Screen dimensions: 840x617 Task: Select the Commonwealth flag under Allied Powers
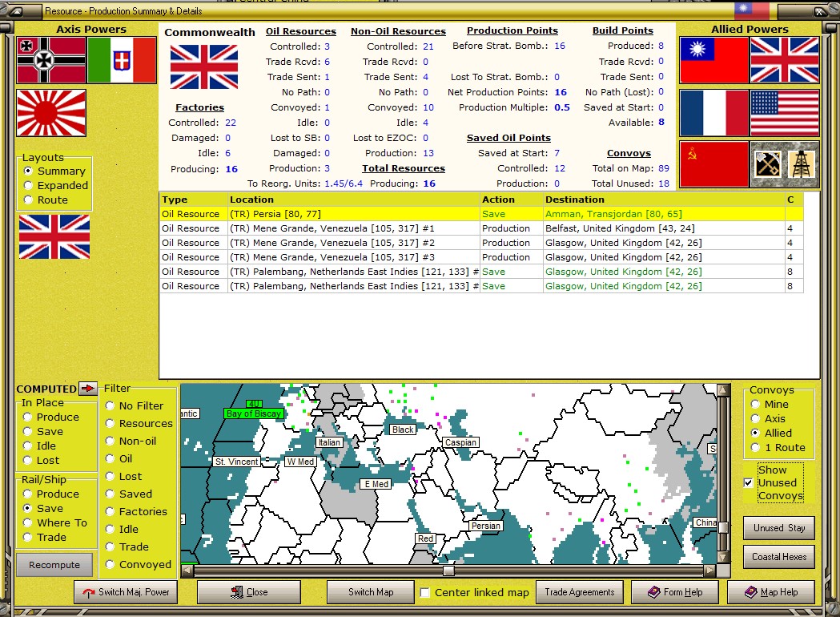tap(785, 60)
